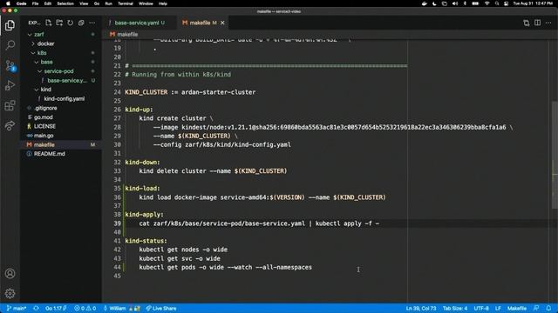The width and height of the screenshot is (558, 313).
Task: Change Tab Size: 4 setting
Action: [x=455, y=309]
